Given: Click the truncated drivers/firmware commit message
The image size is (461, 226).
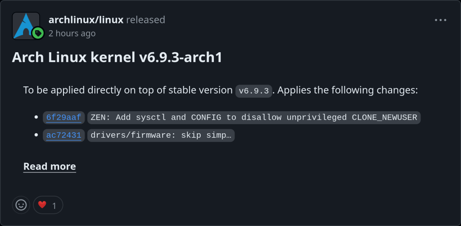Looking at the screenshot, I should (x=161, y=135).
